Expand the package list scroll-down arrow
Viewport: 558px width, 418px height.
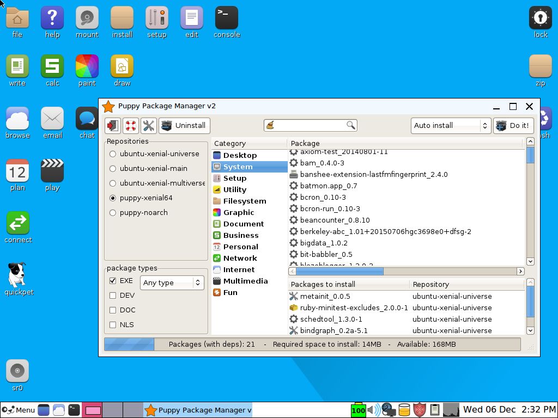tap(530, 261)
